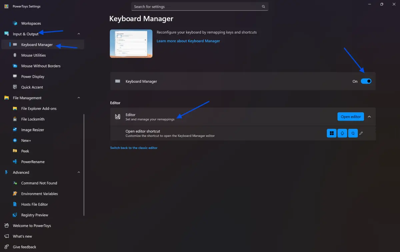Click the Environment Variables icon
Image resolution: width=400 pixels, height=252 pixels.
coord(15,194)
